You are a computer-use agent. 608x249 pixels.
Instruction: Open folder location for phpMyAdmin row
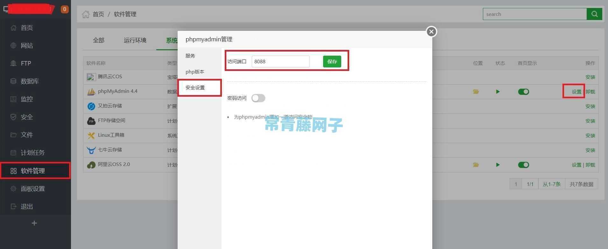point(476,92)
